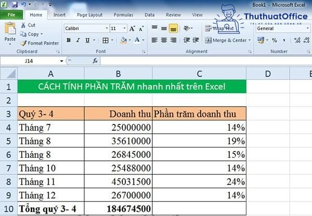Click inside the formula bar
312x216 pixels.
pyautogui.click(x=206, y=61)
